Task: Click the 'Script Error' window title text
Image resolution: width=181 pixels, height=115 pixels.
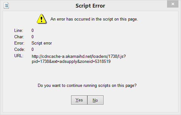Action: [90, 6]
